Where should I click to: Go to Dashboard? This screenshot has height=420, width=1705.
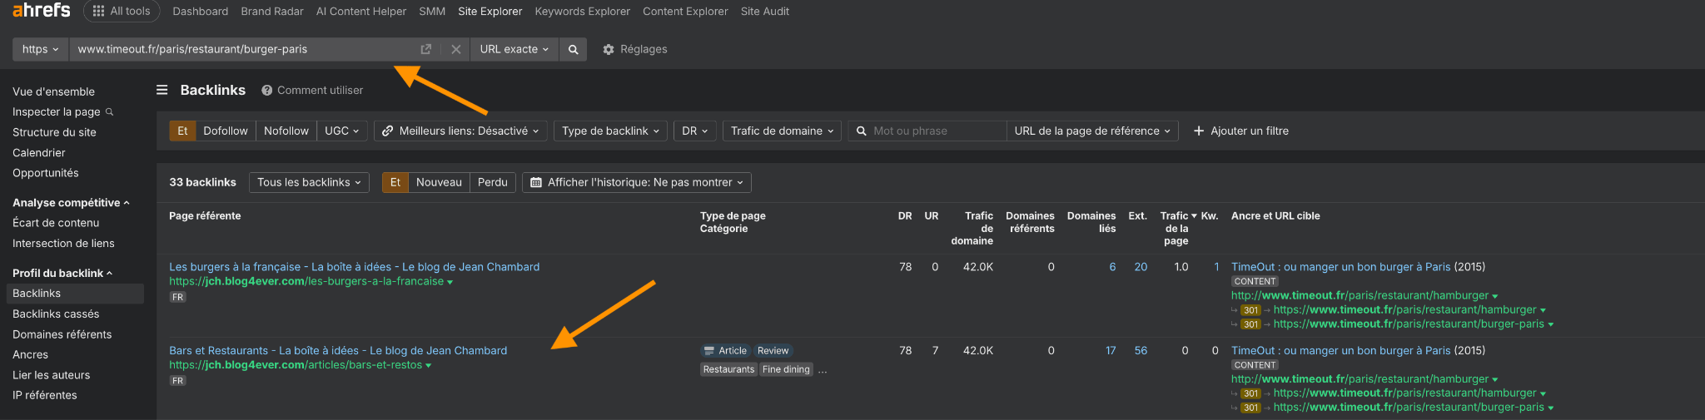tap(200, 12)
